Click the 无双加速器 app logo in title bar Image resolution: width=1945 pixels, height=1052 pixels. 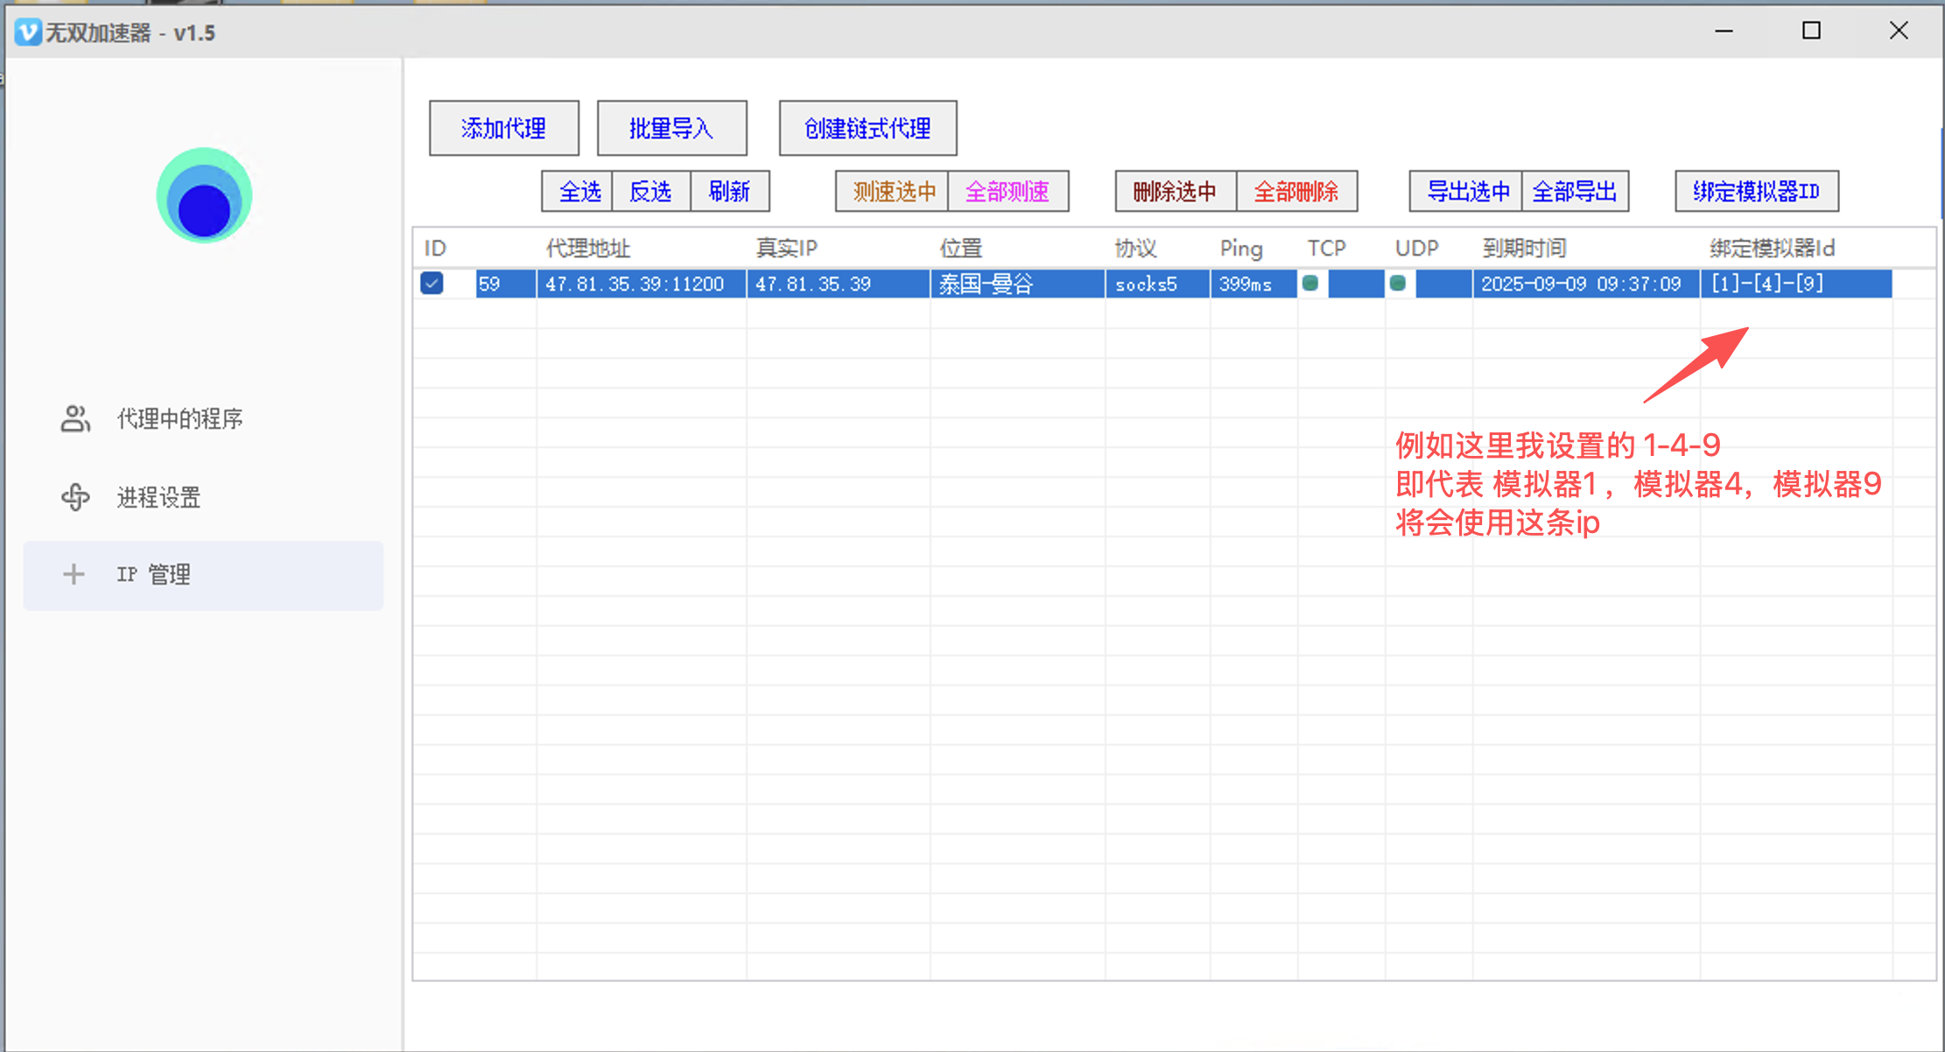(x=28, y=32)
